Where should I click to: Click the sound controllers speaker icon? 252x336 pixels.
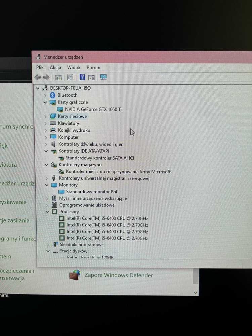pyautogui.click(x=53, y=144)
